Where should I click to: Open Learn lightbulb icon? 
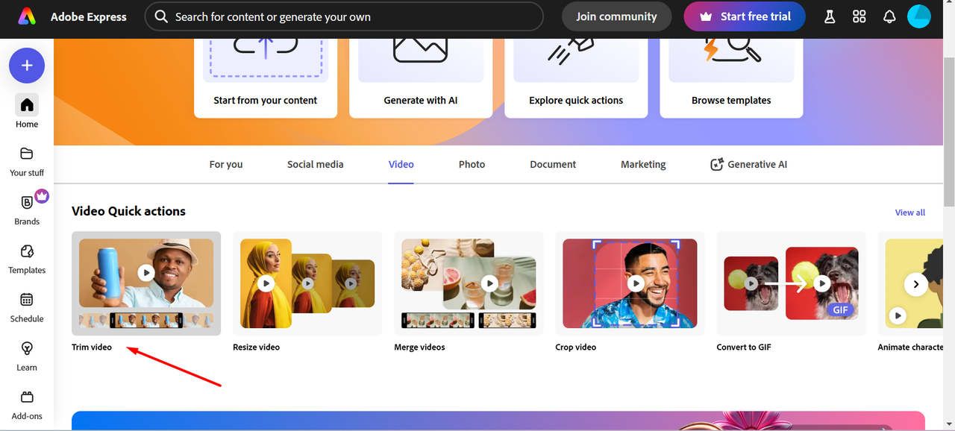pos(27,348)
